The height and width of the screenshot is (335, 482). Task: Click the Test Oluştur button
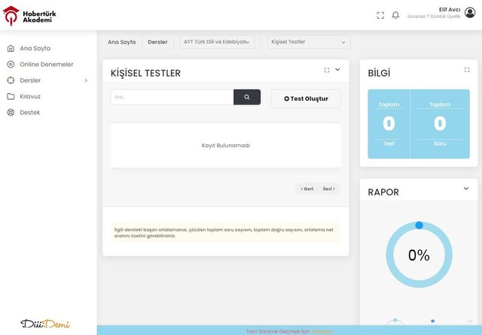coord(306,98)
